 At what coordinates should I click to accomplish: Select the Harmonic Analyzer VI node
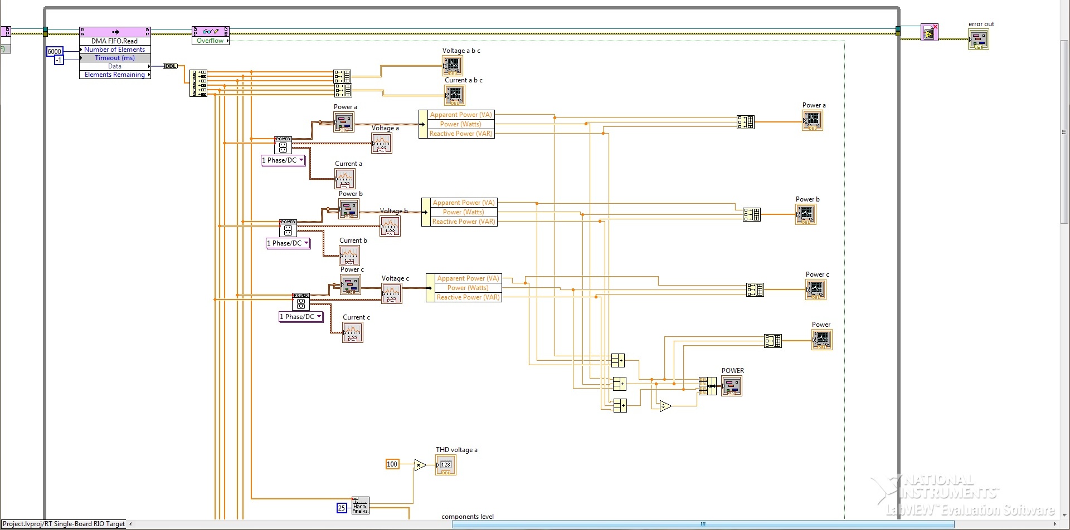tap(360, 506)
